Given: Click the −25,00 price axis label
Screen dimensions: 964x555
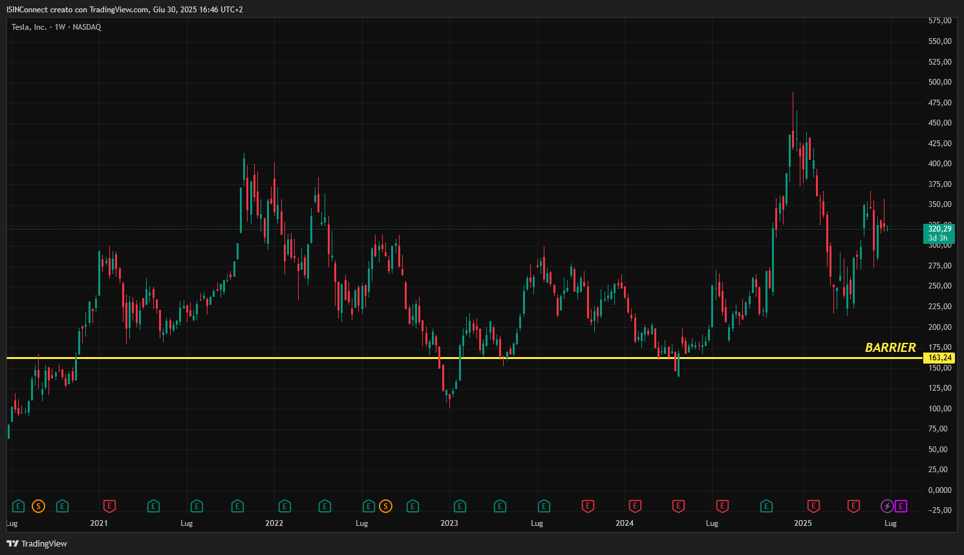Looking at the screenshot, I should (x=939, y=510).
